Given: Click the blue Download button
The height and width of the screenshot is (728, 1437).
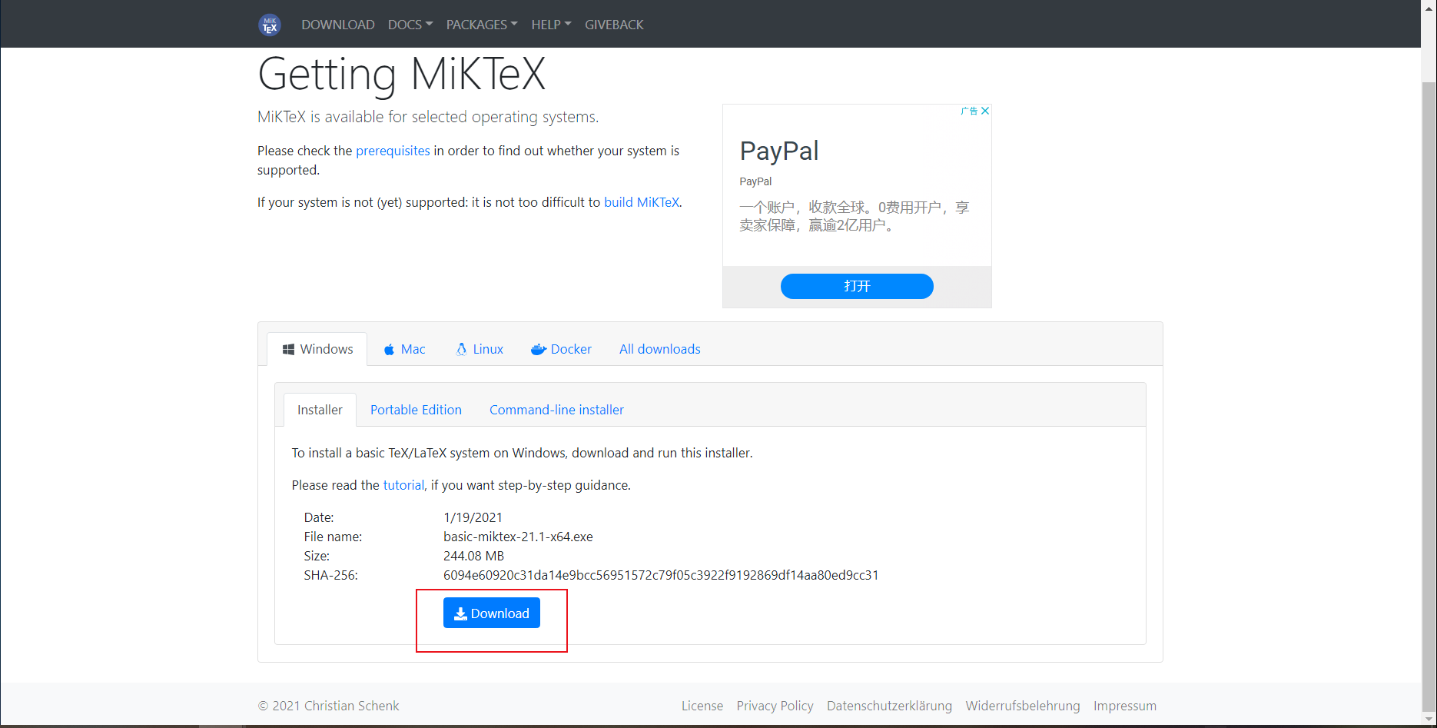Looking at the screenshot, I should 492,613.
